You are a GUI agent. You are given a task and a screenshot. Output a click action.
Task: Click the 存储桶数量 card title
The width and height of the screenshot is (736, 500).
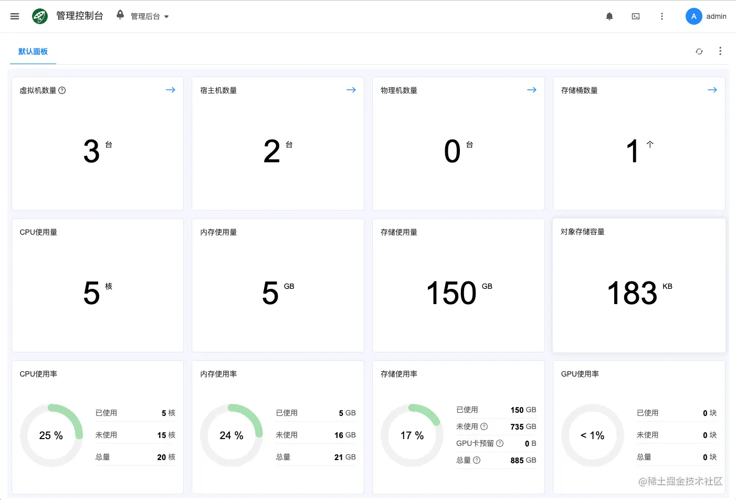point(580,90)
